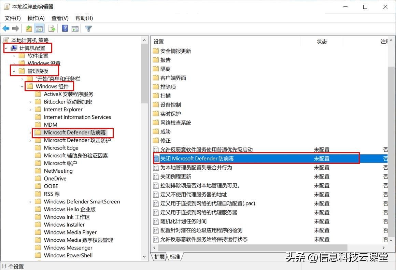This screenshot has height=270, width=396.
Task: Click the up one level folder icon
Action: [29, 29]
